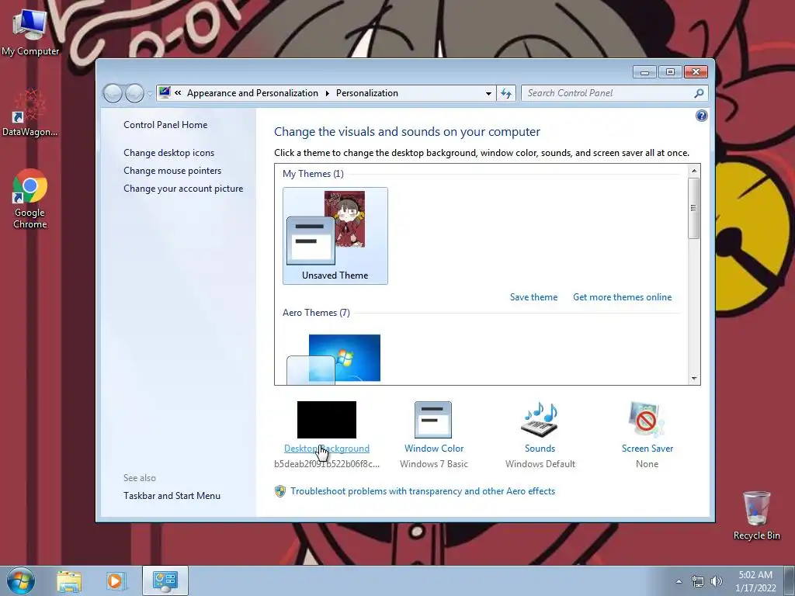Screen dimensions: 795x596
Task: Click the Screen Saver icon
Action: pyautogui.click(x=647, y=420)
